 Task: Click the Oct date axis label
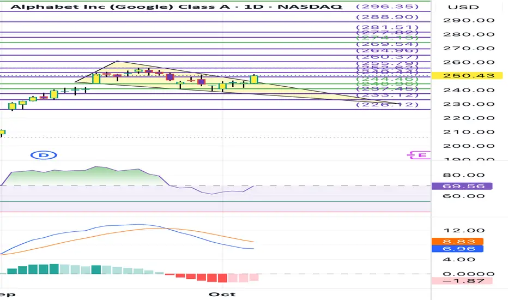tap(222, 294)
